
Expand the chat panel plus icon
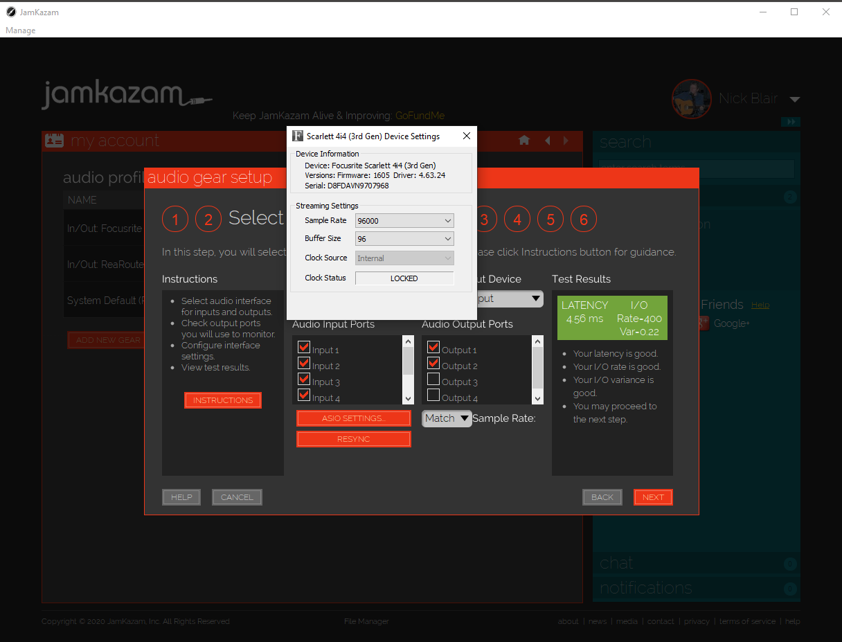click(790, 564)
